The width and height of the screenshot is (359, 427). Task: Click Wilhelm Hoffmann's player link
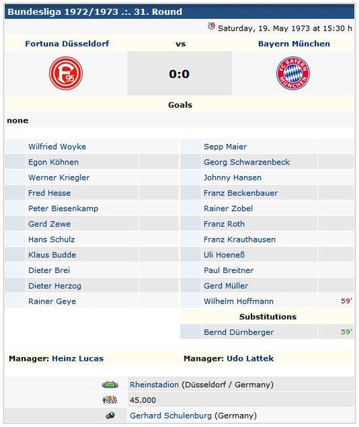tap(239, 302)
